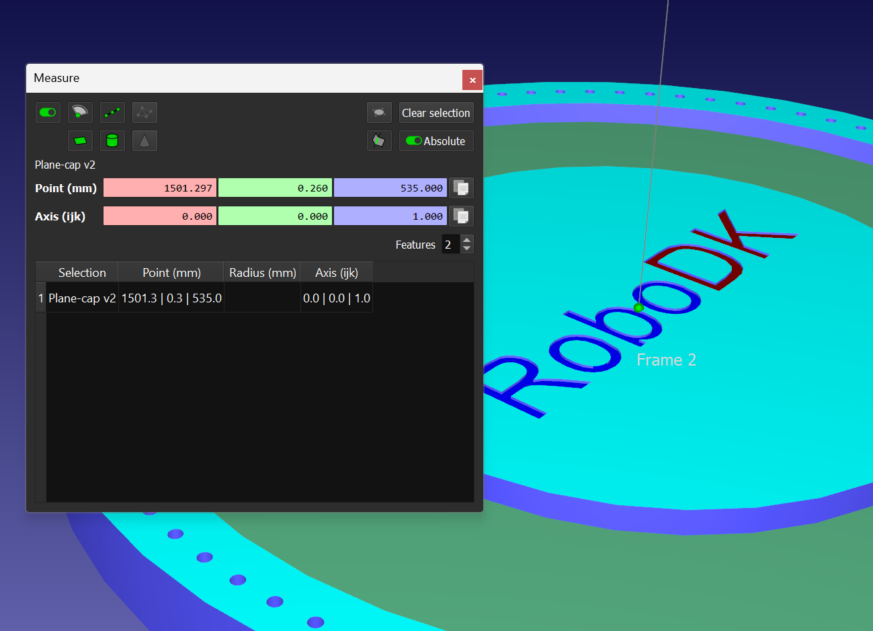Click the Selection column header
Image resolution: width=873 pixels, height=631 pixels.
[82, 272]
